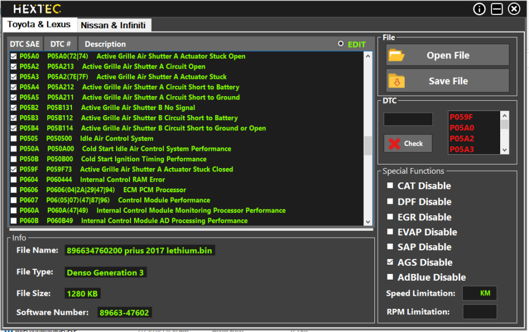Check the P0604 RAM Error checkbox
Viewport: 529px width, 332px height.
[13, 180]
